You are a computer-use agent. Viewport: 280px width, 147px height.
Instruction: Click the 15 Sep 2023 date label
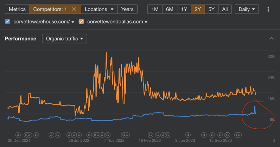[x=221, y=140]
